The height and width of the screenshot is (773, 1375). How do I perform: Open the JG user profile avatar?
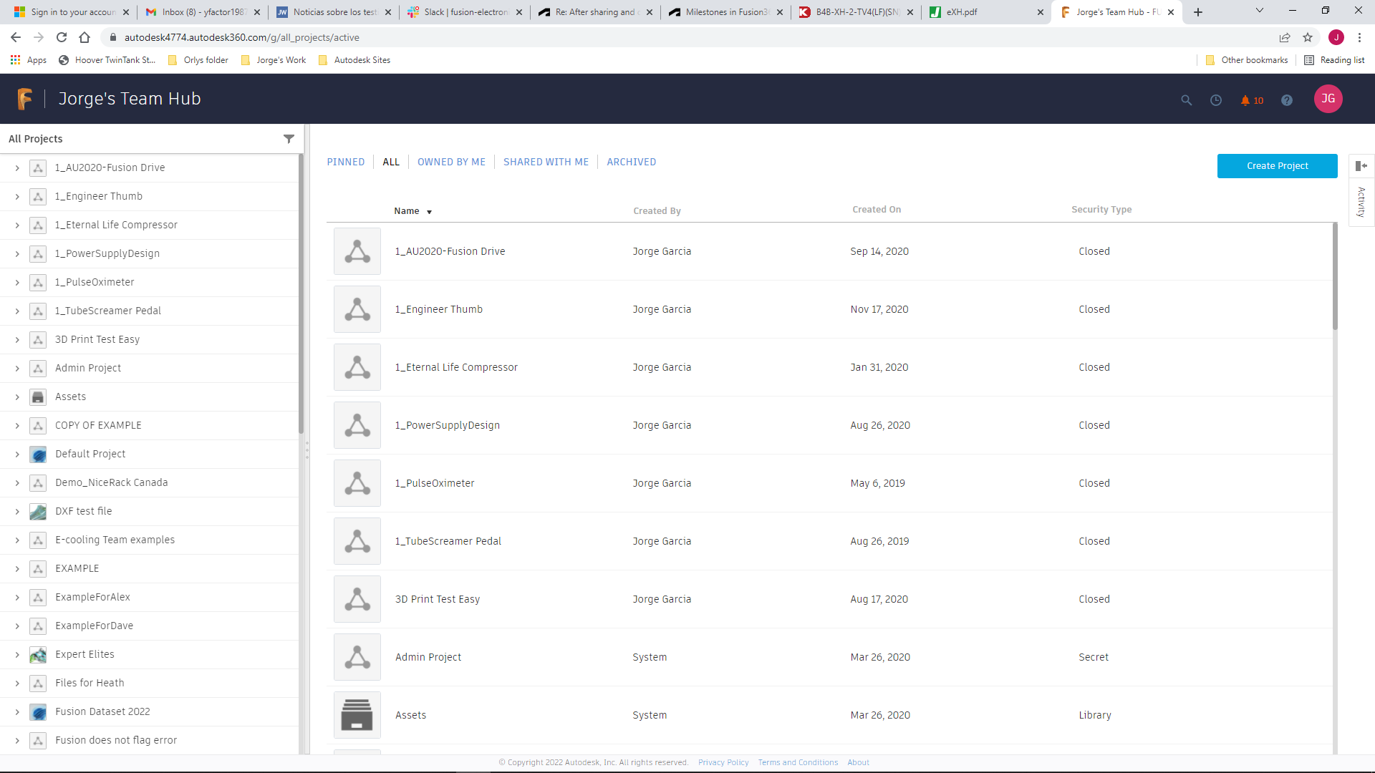tap(1328, 99)
